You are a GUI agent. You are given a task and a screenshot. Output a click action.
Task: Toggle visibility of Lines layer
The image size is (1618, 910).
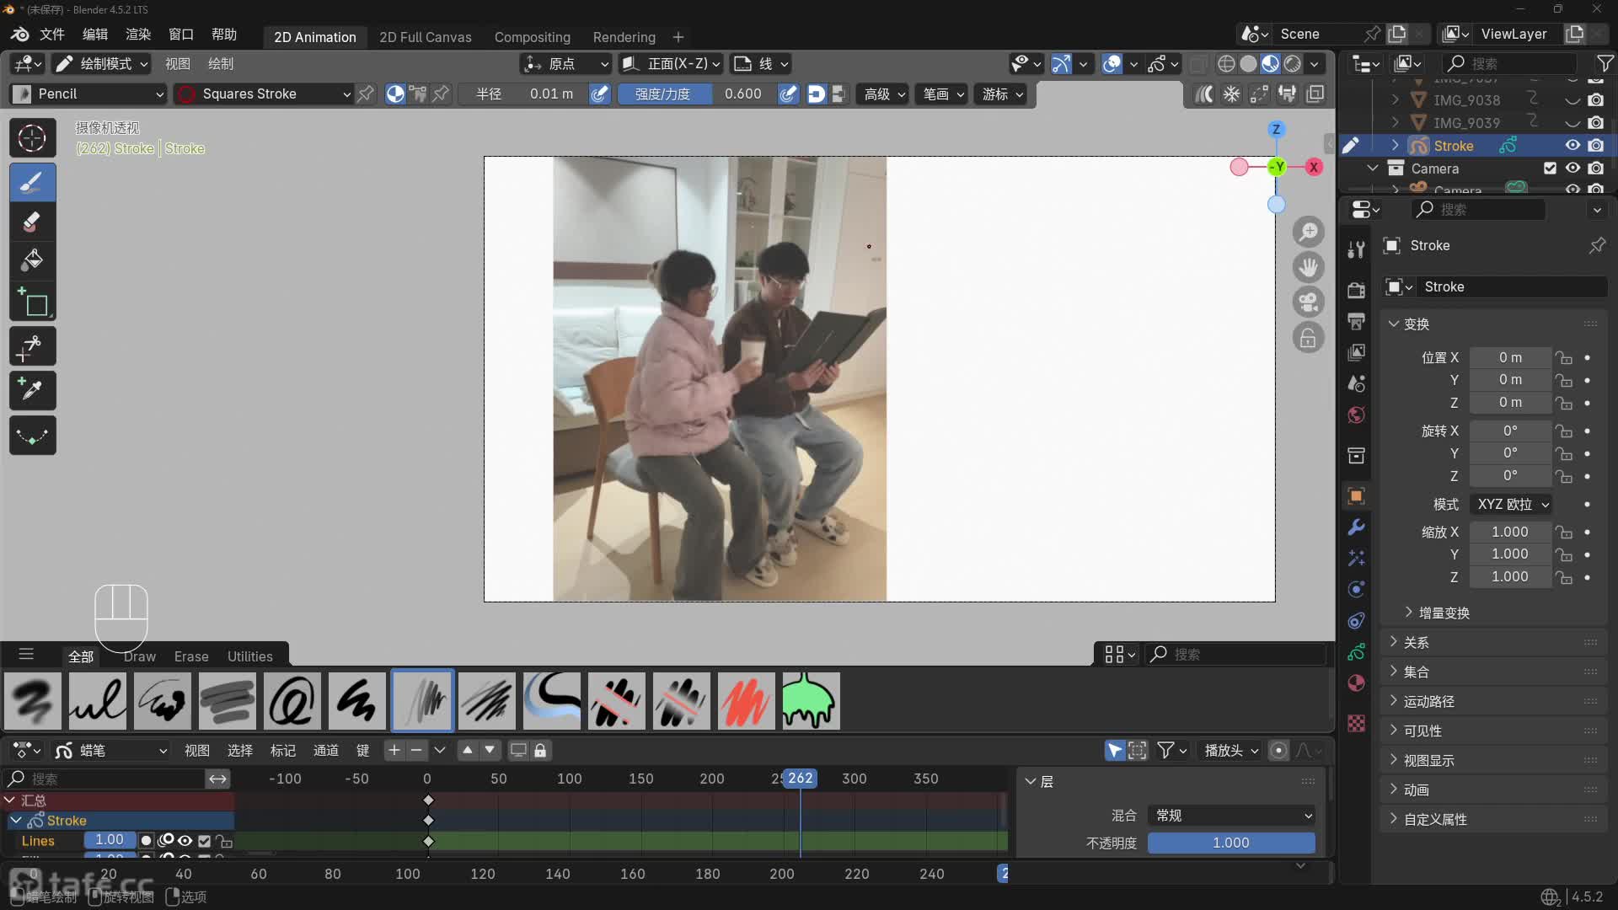click(x=185, y=840)
